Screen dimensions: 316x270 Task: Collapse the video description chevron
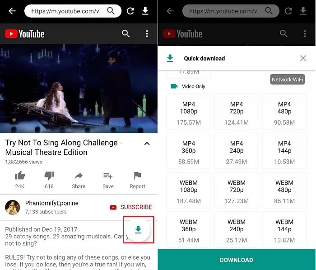tap(147, 144)
